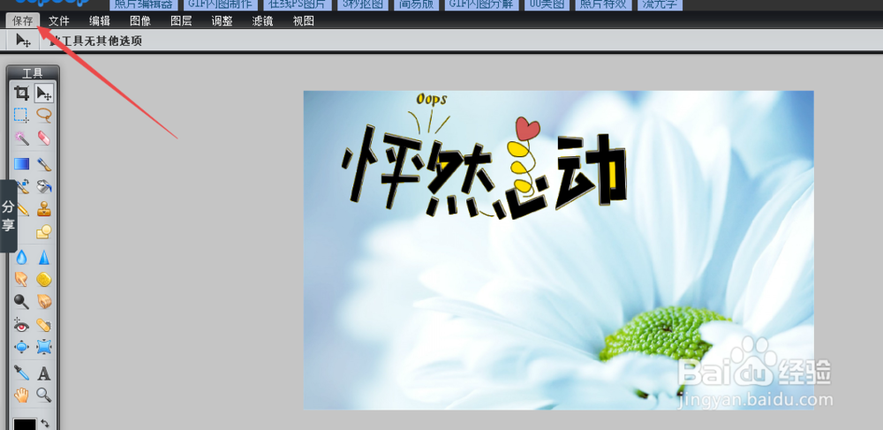Image resolution: width=883 pixels, height=430 pixels.
Task: Open the 视图 menu
Action: [304, 21]
